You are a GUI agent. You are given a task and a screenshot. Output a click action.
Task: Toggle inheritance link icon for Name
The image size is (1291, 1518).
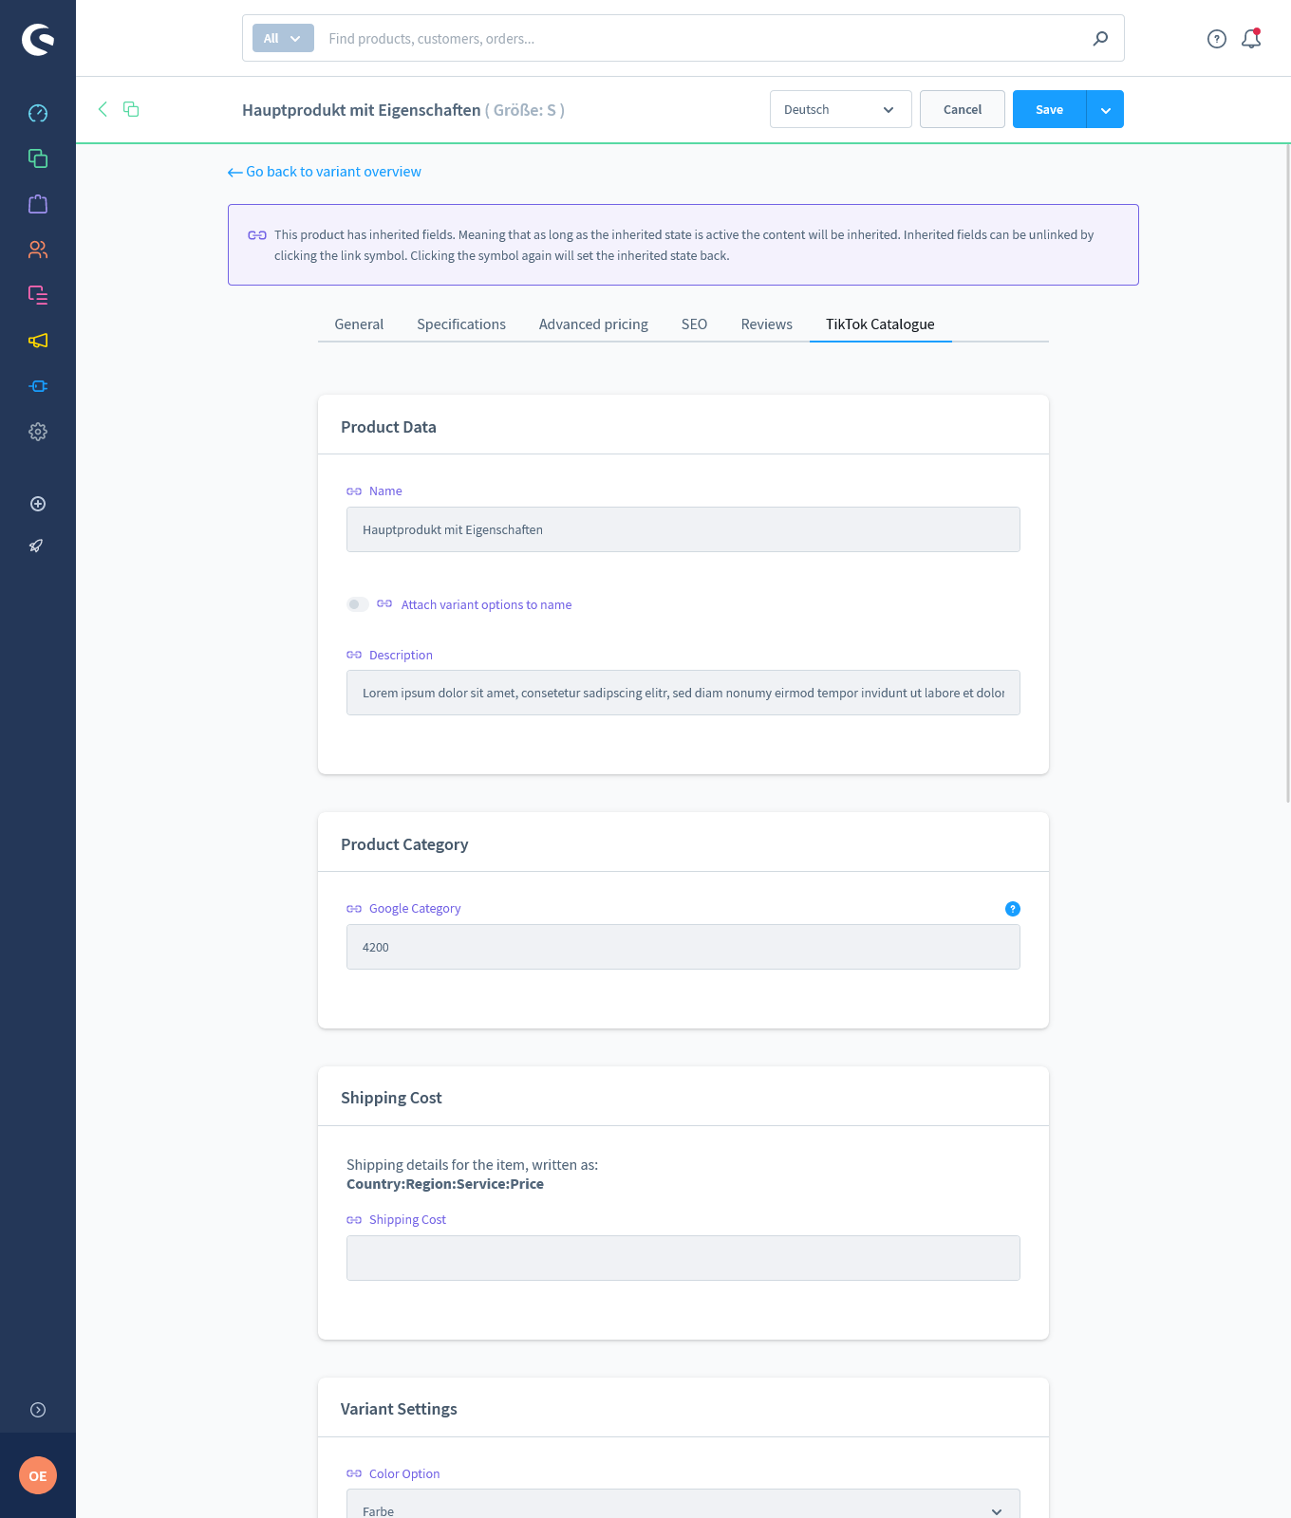pos(354,491)
